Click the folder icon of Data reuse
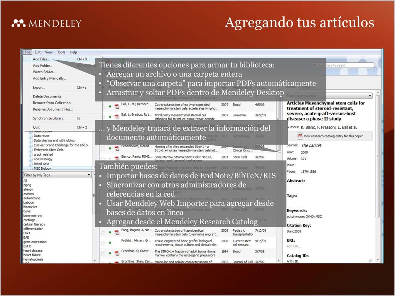Screen dimensions: 395x296 point(31,136)
